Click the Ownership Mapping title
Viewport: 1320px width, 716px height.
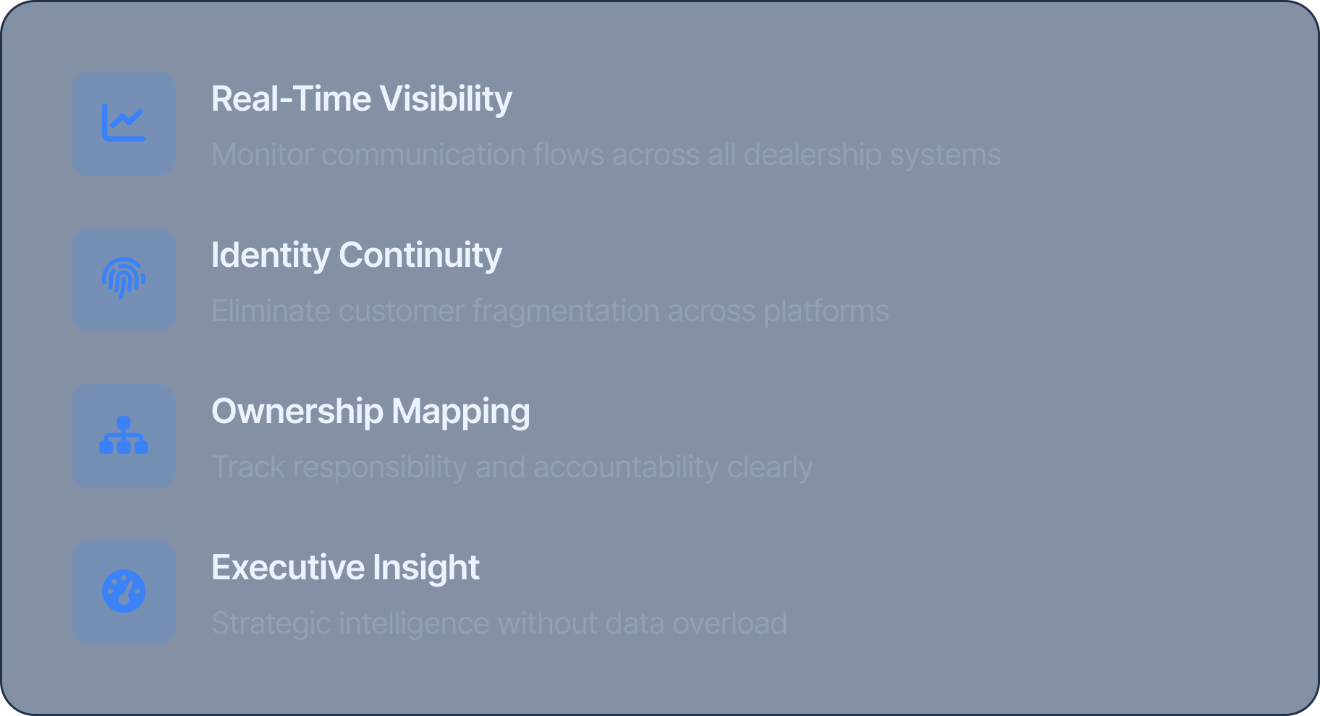click(371, 412)
